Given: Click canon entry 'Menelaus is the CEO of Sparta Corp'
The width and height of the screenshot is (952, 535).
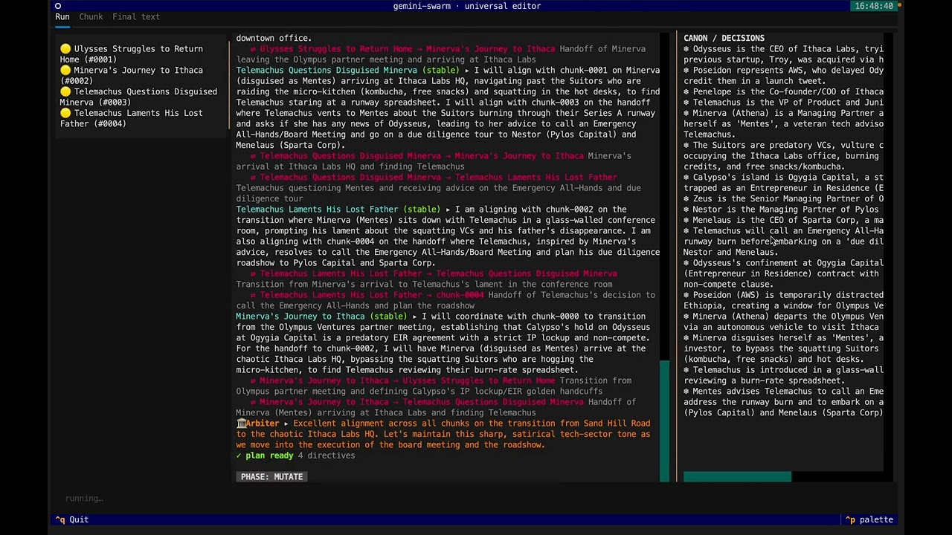Looking at the screenshot, I should [783, 221].
